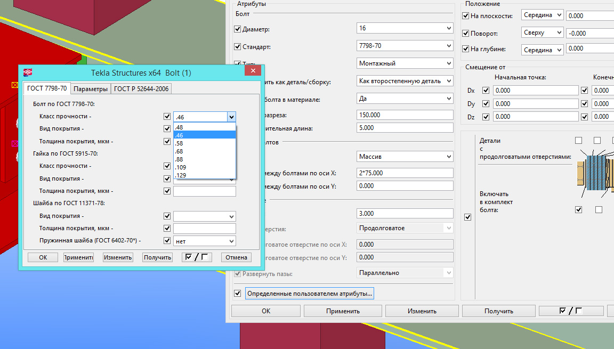The width and height of the screenshot is (614, 349).
Task: Toggle the Диаметр checkbox
Action: point(238,29)
